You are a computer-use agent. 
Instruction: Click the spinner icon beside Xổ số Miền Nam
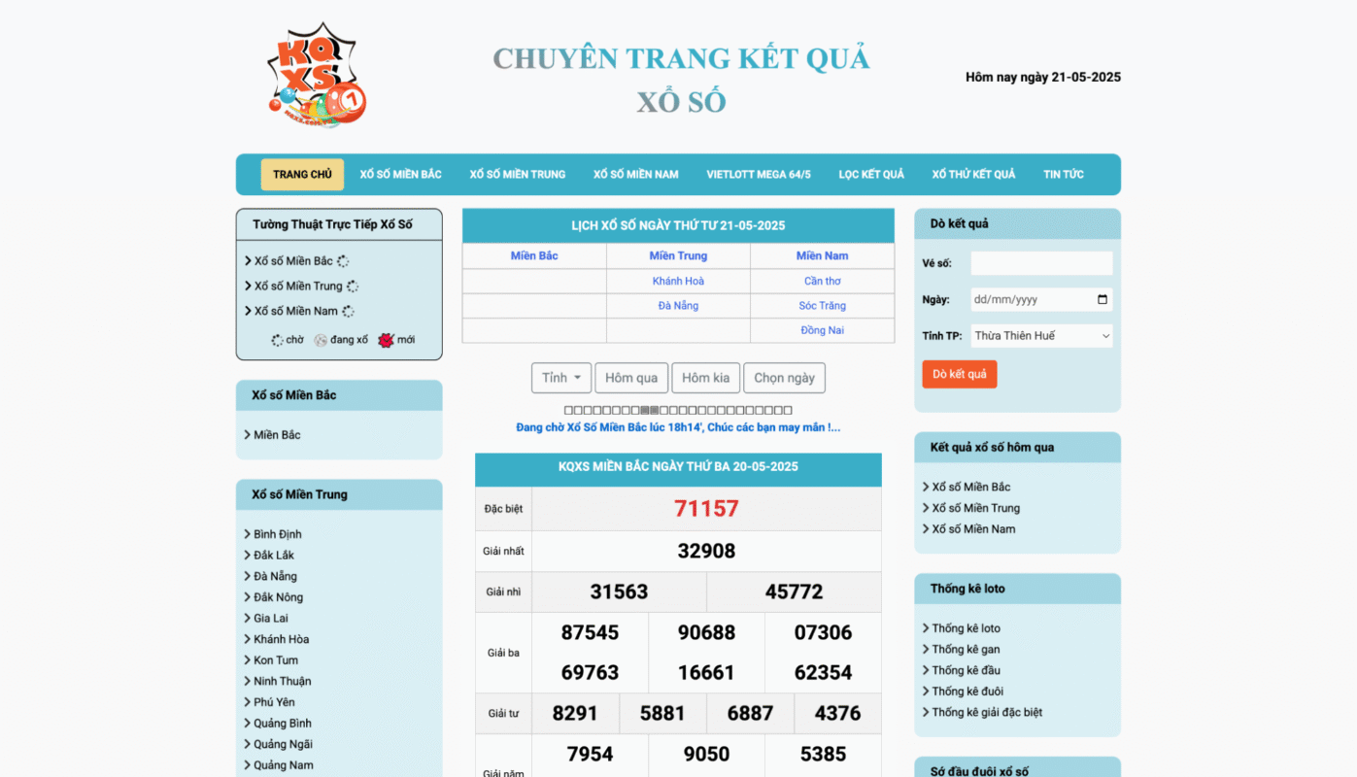coord(348,312)
